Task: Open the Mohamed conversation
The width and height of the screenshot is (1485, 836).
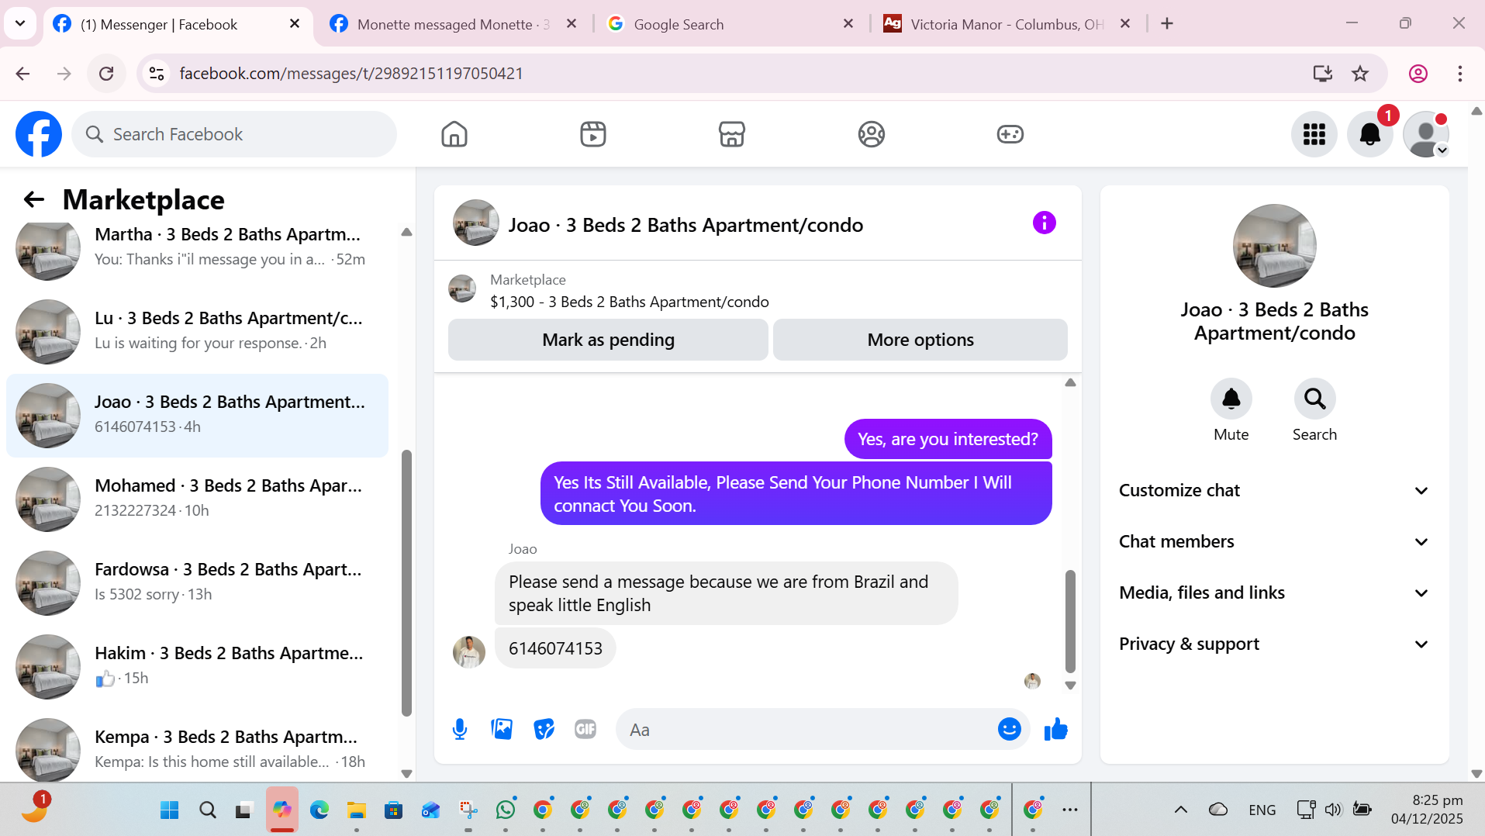Action: (197, 499)
